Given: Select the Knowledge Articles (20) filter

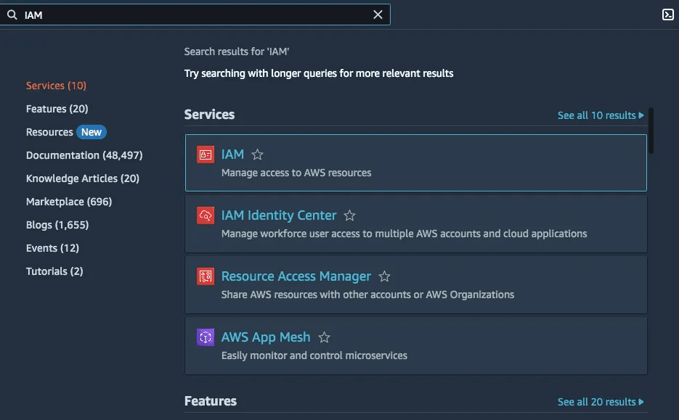Looking at the screenshot, I should click(83, 178).
